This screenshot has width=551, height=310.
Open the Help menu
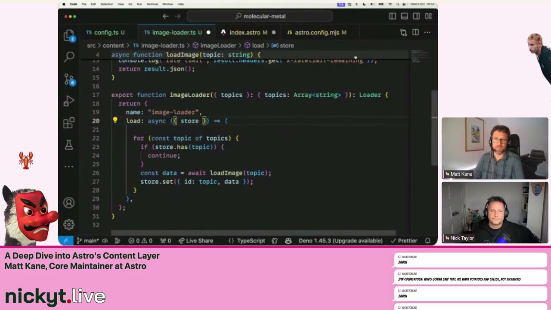tap(180, 4)
